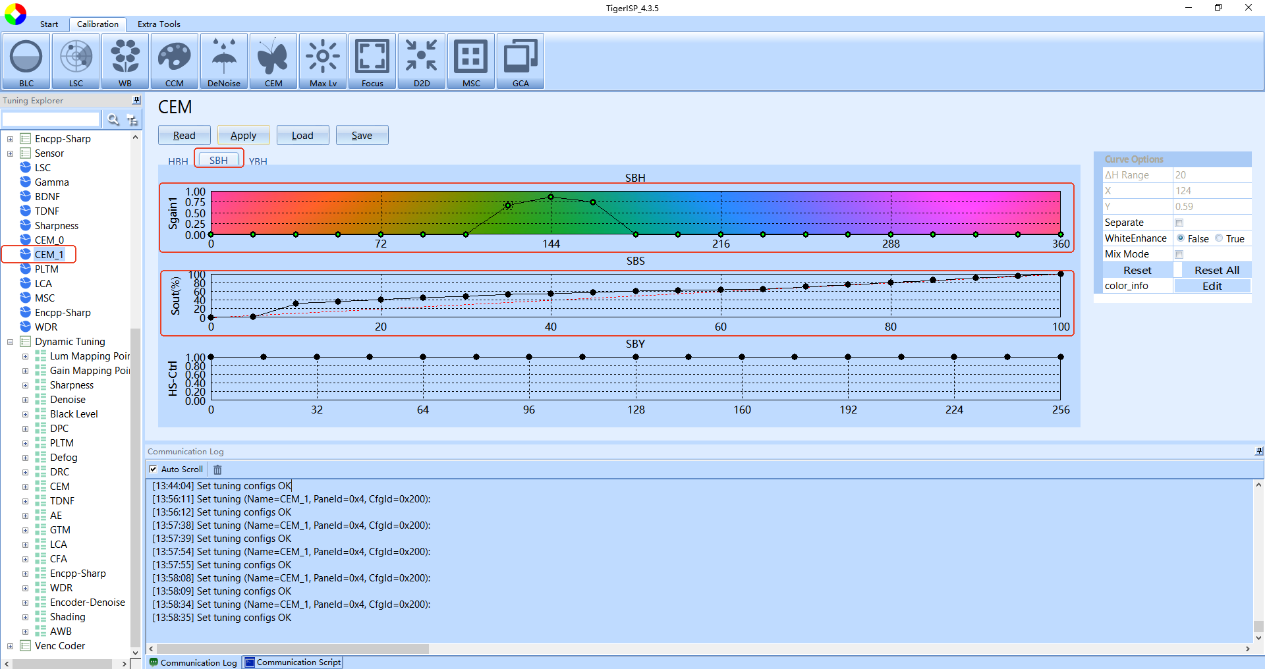
Task: Set WhiteEnhance to True
Action: [x=1219, y=238]
